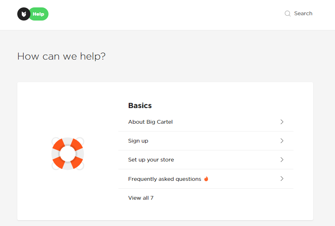Open Frequently asked questions
Viewport: 335px width, 226px height.
165,179
